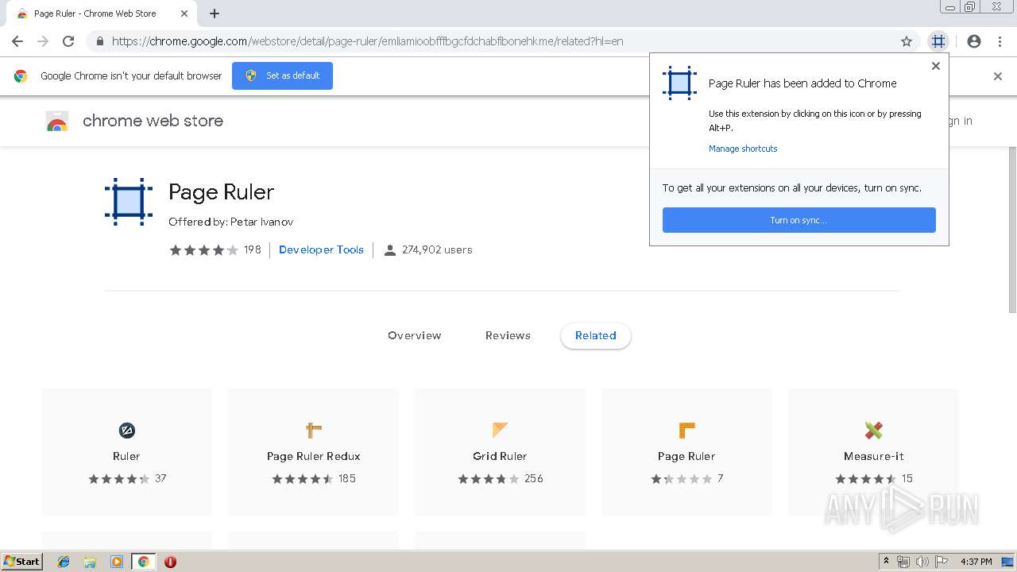Click the Page Ruler icon in popup
1017x572 pixels.
pyautogui.click(x=679, y=83)
